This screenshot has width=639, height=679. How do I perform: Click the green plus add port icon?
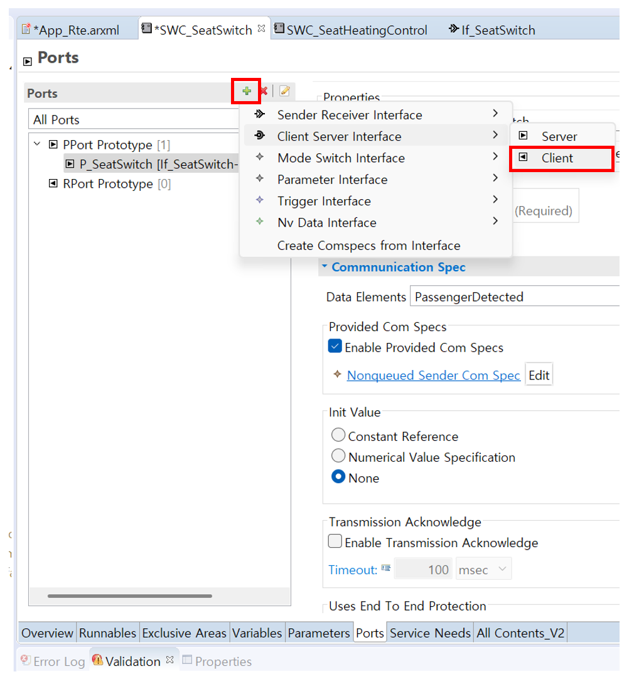point(247,91)
